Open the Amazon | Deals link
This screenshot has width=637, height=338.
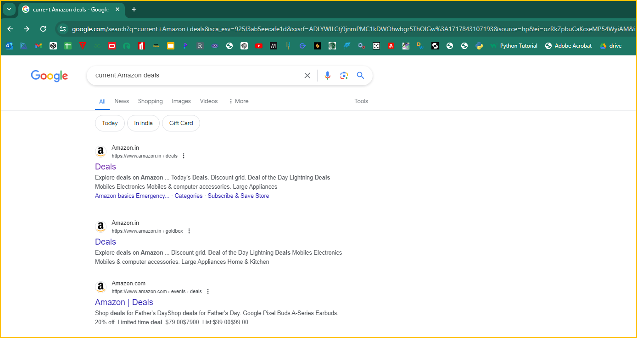[124, 302]
